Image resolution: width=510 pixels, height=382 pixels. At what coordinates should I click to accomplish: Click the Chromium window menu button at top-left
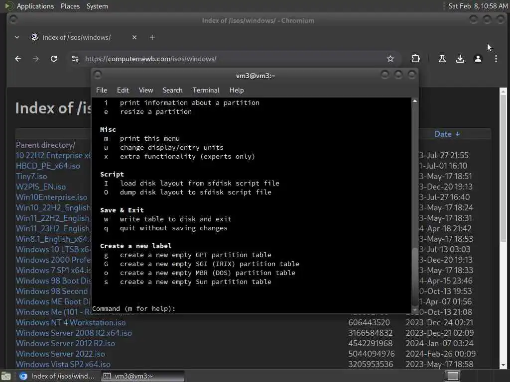coord(13,19)
